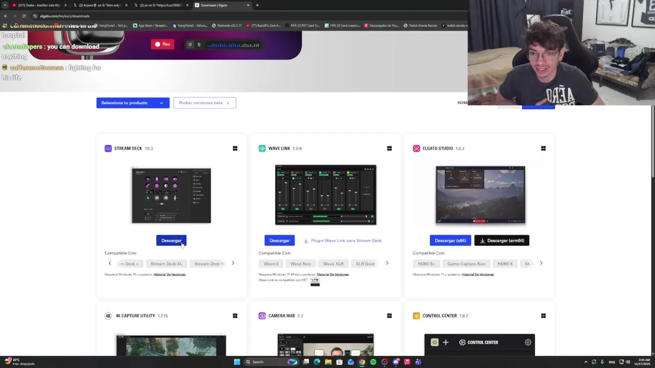Click Descargar (x64) for Elgato Studio

pos(450,240)
